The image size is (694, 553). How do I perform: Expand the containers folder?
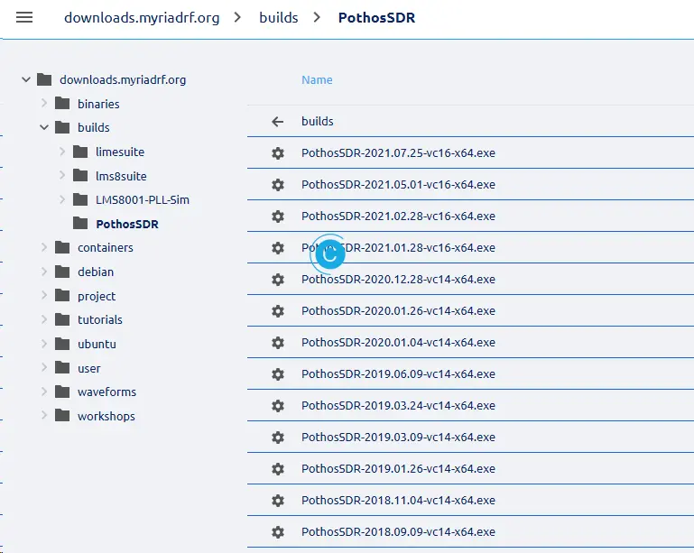click(x=44, y=247)
